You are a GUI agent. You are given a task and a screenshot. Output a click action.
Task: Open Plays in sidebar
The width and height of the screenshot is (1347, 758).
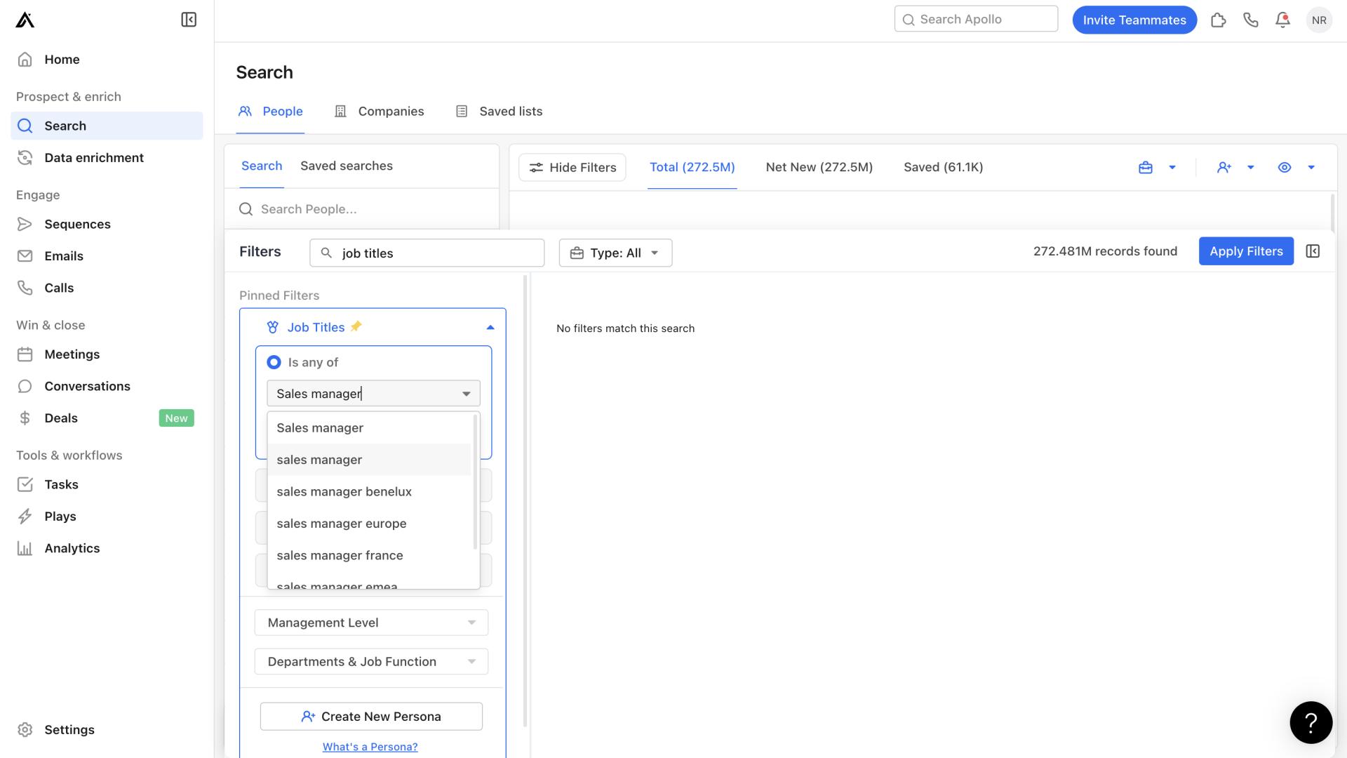[x=107, y=517]
